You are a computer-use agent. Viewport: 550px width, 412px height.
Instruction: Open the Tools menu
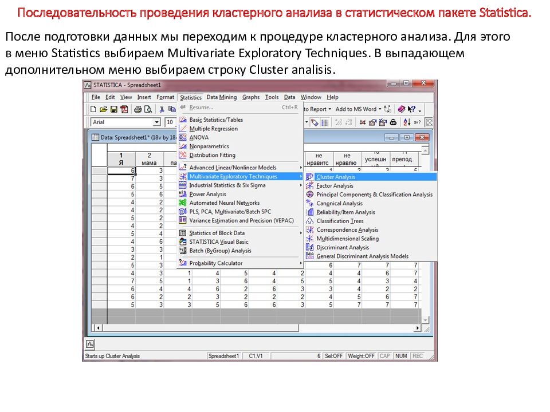tap(272, 97)
